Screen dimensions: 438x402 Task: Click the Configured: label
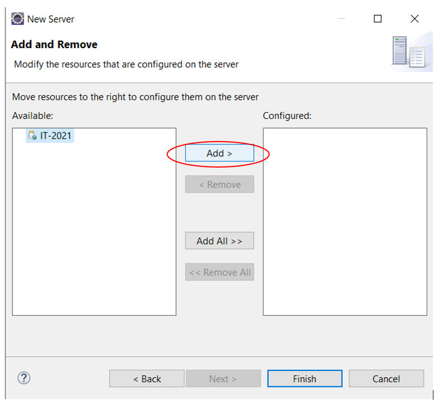pos(287,116)
